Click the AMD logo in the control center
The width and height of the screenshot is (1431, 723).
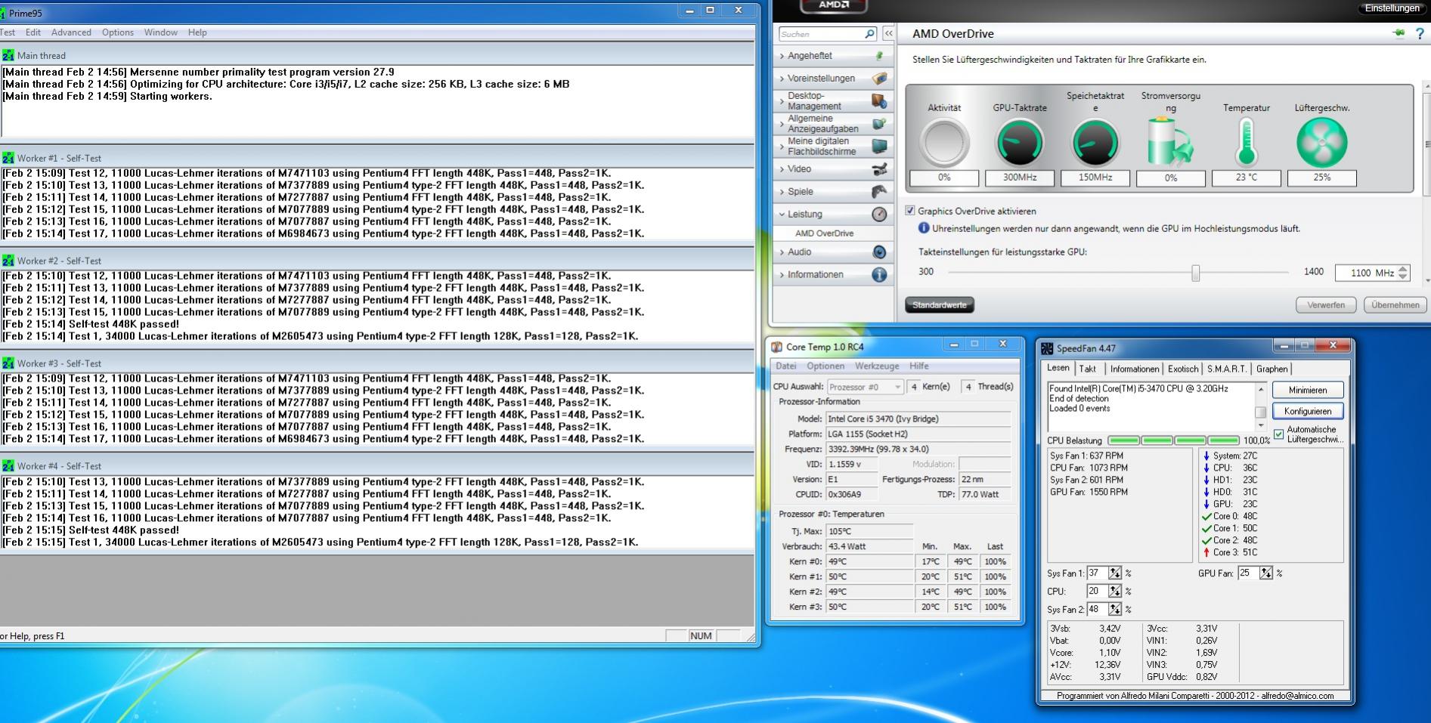[x=834, y=5]
